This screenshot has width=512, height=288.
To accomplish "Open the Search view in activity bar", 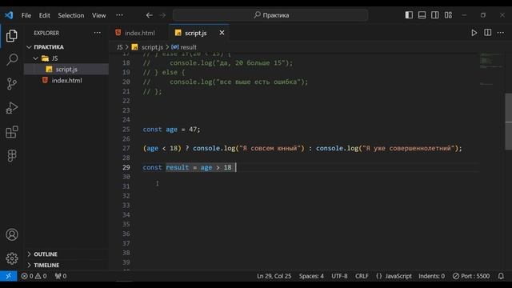I will 12,60.
